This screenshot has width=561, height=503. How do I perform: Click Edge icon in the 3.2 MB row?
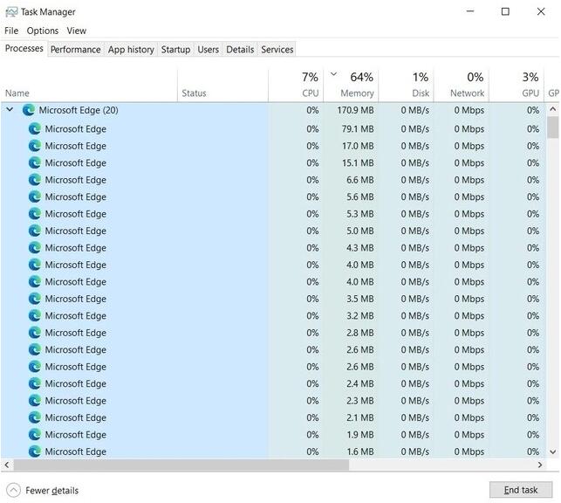coord(35,316)
